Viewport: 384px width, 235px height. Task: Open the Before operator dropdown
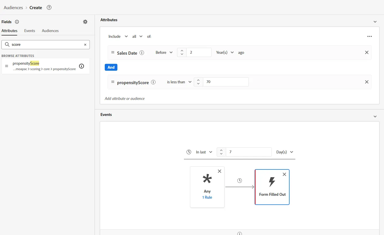point(164,52)
